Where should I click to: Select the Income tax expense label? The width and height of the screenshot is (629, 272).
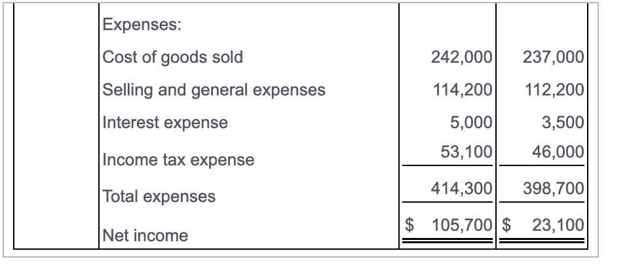click(x=178, y=160)
